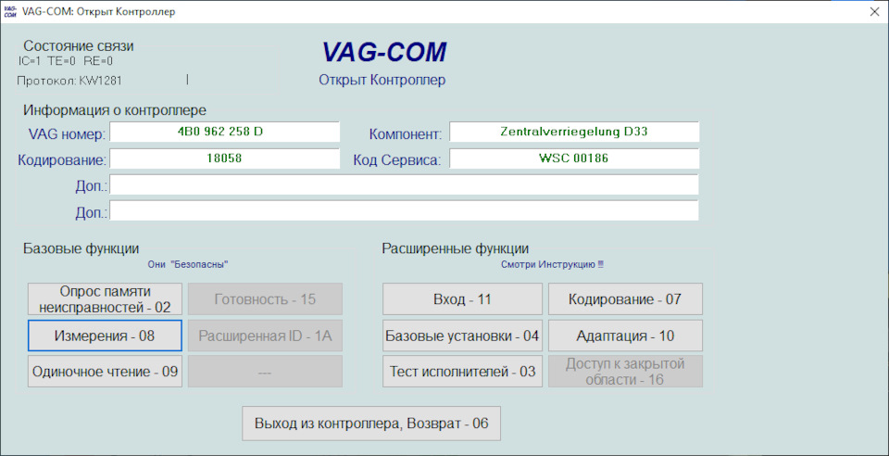Click the second empty Доп. field

pos(405,211)
